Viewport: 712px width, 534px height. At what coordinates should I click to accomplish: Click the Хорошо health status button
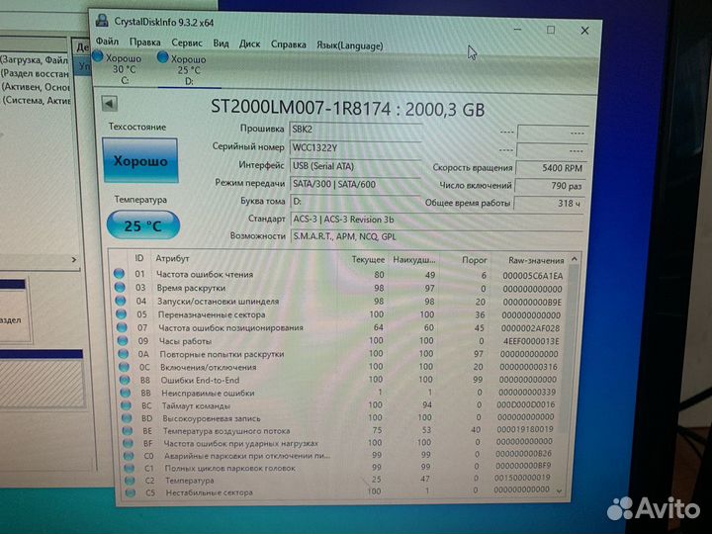click(x=140, y=161)
